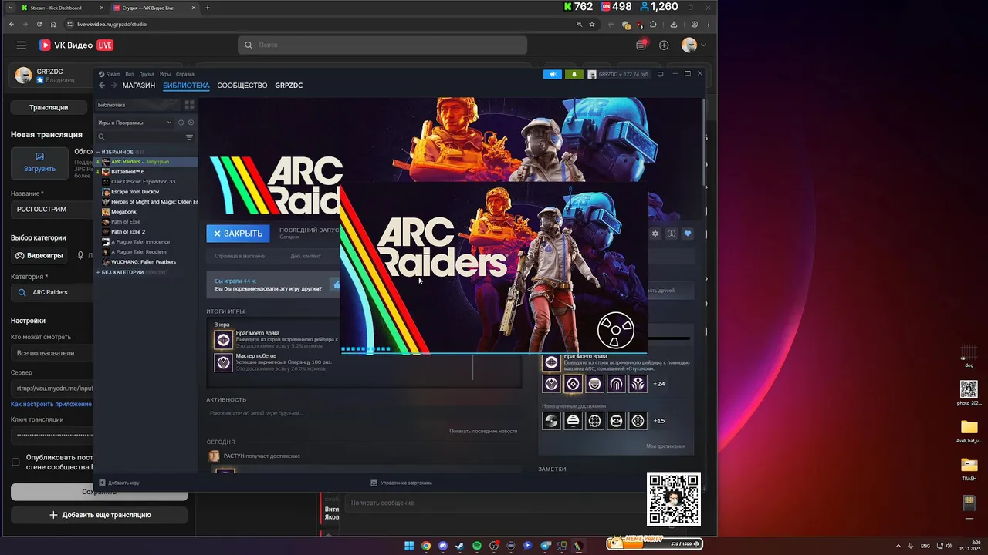Image resolution: width=988 pixels, height=555 pixels.
Task: Open ARC Raiders game settings gear
Action: [655, 234]
